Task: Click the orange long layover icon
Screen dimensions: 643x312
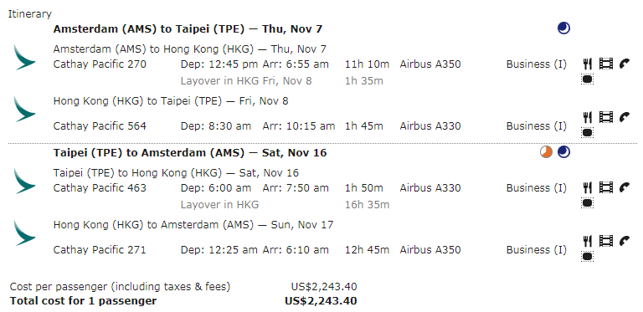Action: pyautogui.click(x=546, y=152)
